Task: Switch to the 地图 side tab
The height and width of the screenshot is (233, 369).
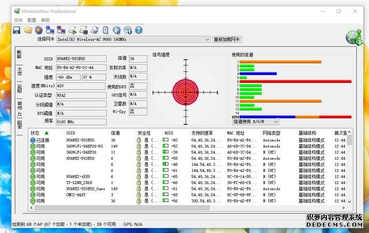Action: click(x=19, y=126)
